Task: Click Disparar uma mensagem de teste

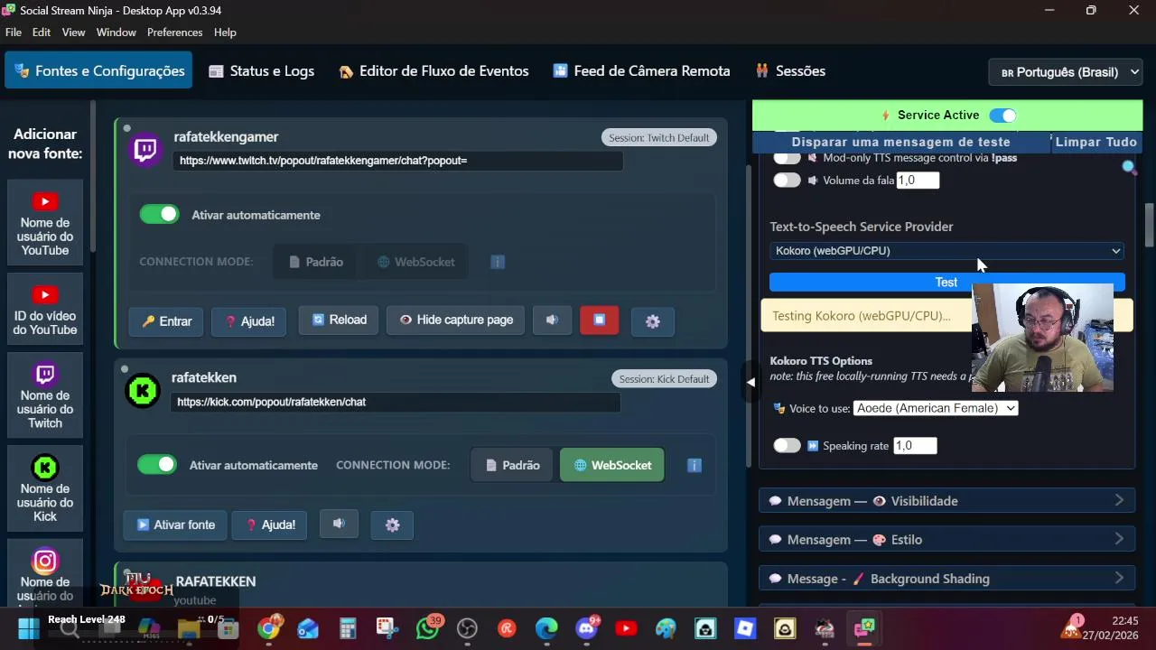Action: tap(900, 142)
